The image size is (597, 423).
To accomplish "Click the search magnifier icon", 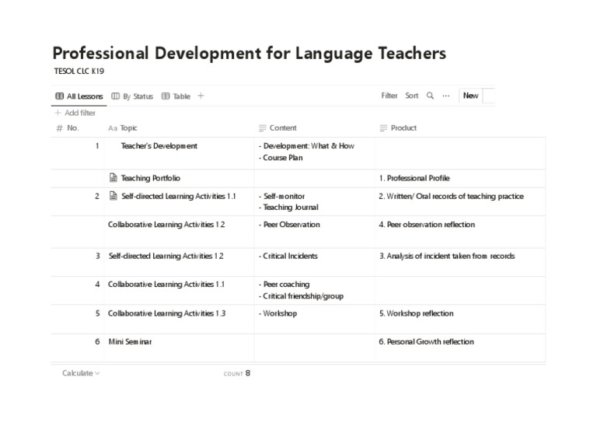I will tap(430, 96).
